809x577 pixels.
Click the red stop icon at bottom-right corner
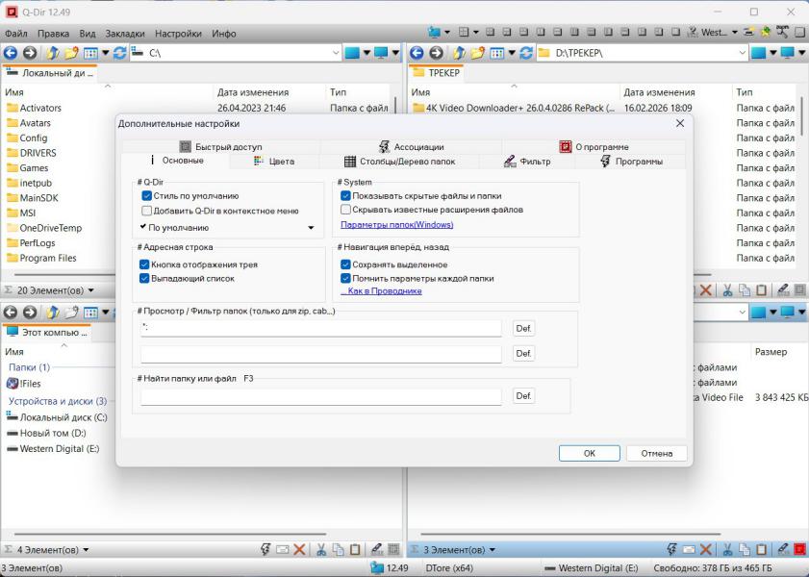pyautogui.click(x=799, y=549)
